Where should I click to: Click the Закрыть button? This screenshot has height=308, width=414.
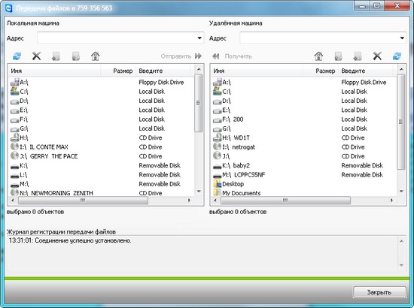(379, 292)
